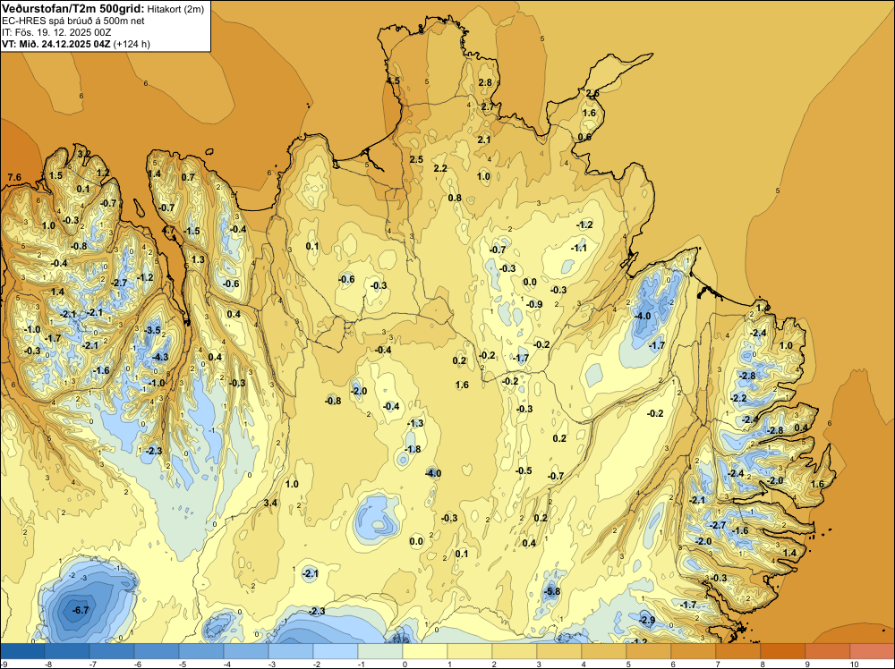
Task: Click the 7.6 temperature value
Action: [14, 177]
